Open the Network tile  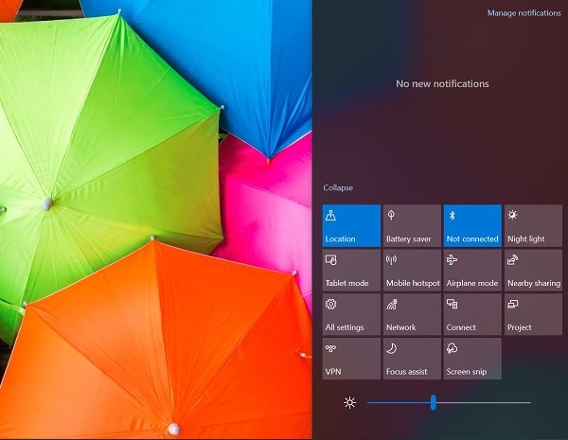pyautogui.click(x=412, y=314)
